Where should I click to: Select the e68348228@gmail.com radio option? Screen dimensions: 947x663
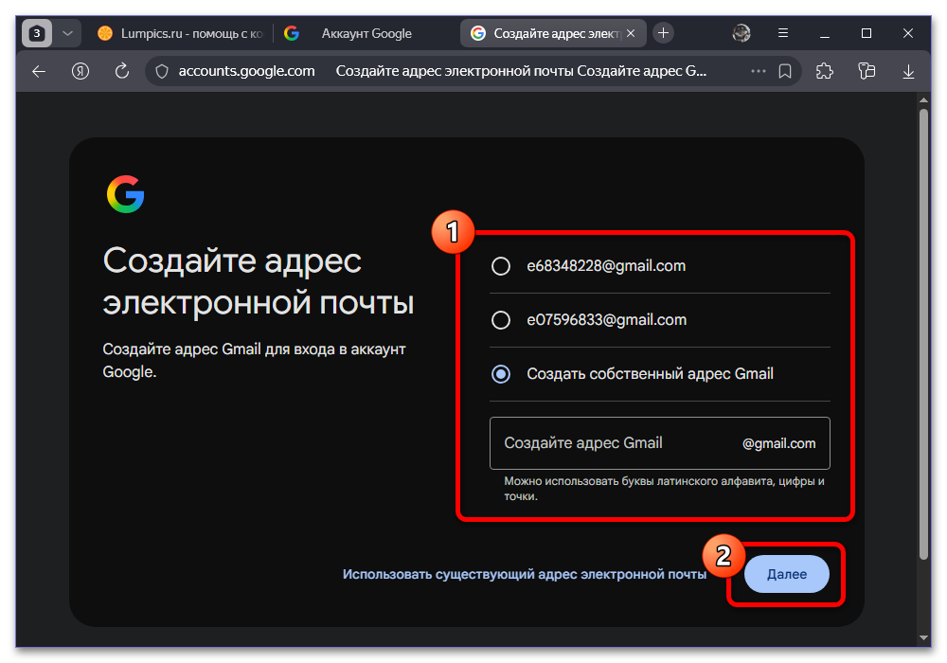point(501,266)
